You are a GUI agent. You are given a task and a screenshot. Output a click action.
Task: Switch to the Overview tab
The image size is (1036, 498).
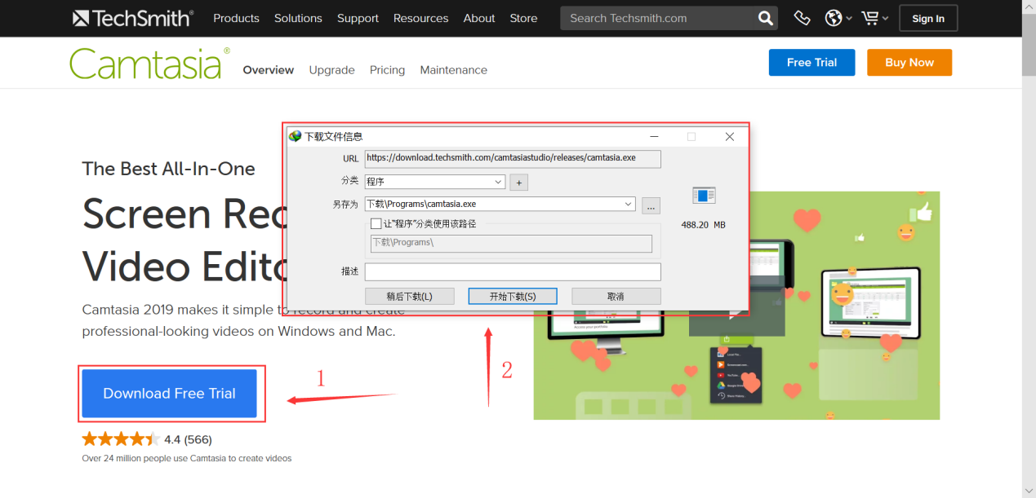click(268, 70)
